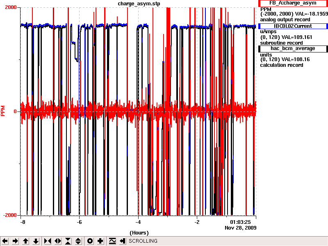Image resolution: width=328 pixels, height=246 pixels.
Task: Select the FB_A:charge_asym legend entry
Action: (293, 3)
